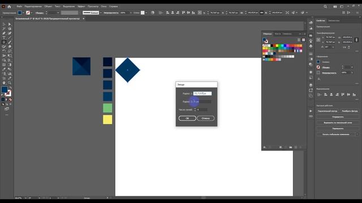Click the Links chain icon in dock
The image size is (362, 203).
[311, 116]
